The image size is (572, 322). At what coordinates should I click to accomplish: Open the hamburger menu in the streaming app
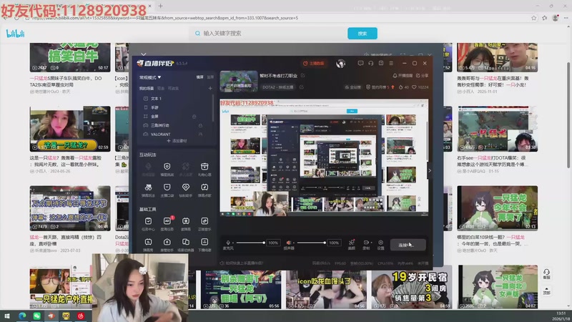point(391,63)
